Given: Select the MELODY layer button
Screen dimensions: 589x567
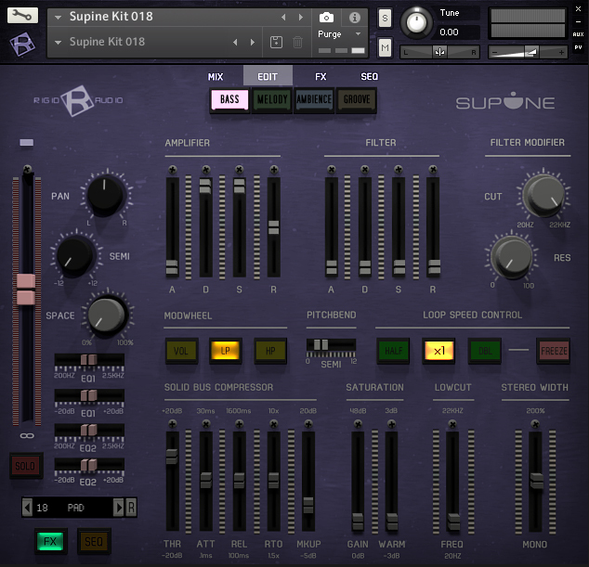Looking at the screenshot, I should 271,100.
